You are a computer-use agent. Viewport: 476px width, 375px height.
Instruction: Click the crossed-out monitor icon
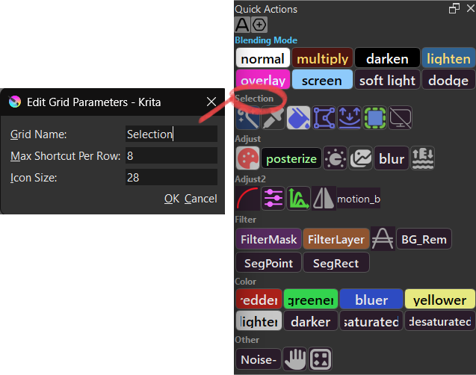tap(401, 118)
